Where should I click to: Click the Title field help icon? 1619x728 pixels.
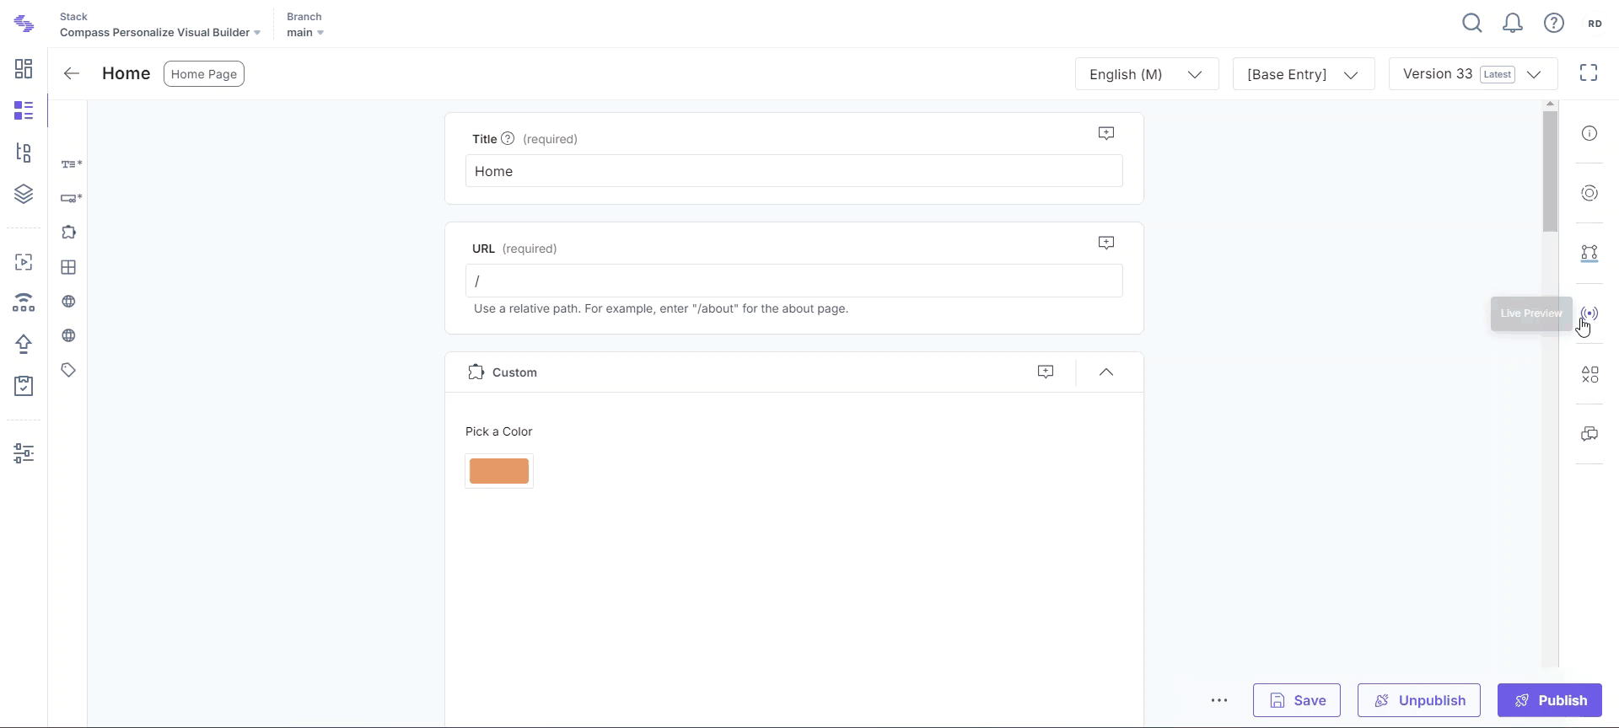coord(508,139)
